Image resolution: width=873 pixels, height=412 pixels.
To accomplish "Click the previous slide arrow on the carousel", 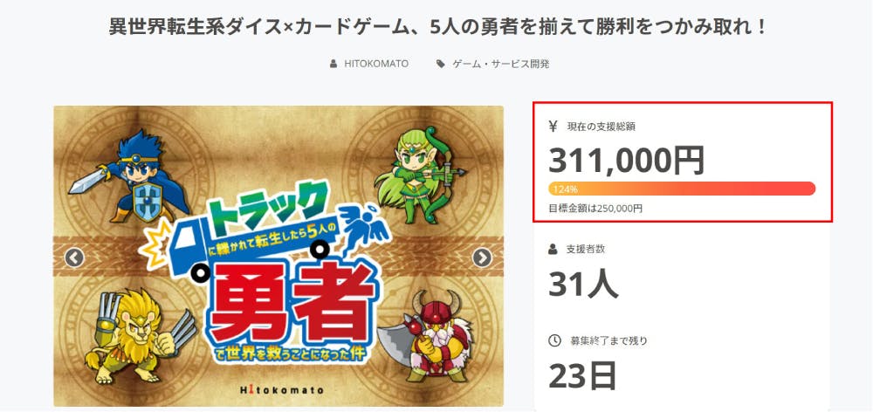I will pos(74,257).
